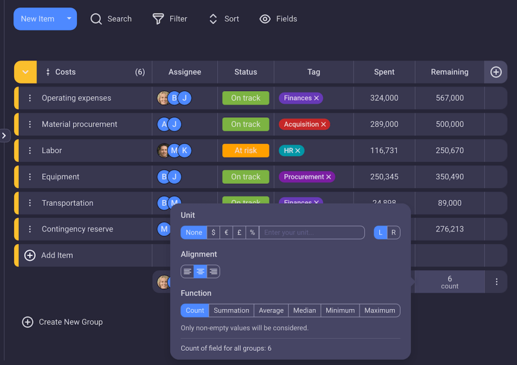Open the Filter funnel icon
Viewport: 517px width, 365px height.
tap(158, 19)
